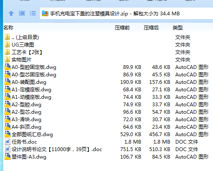Click the 751.5 KB original size value
This screenshot has width=213, height=171.
coord(131,149)
